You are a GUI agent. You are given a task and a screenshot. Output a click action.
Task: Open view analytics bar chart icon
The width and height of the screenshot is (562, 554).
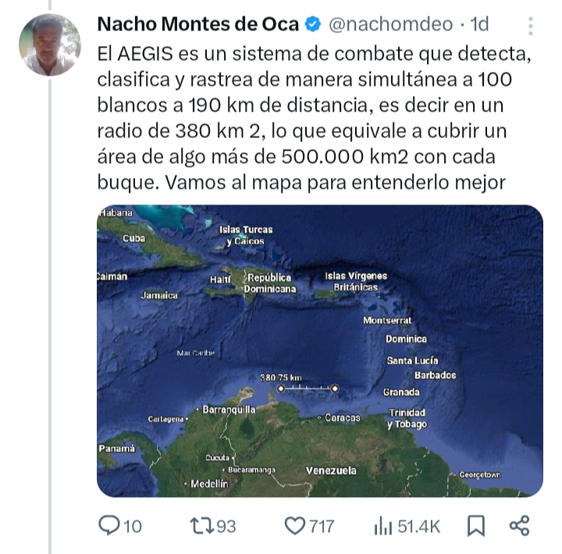[x=382, y=526]
